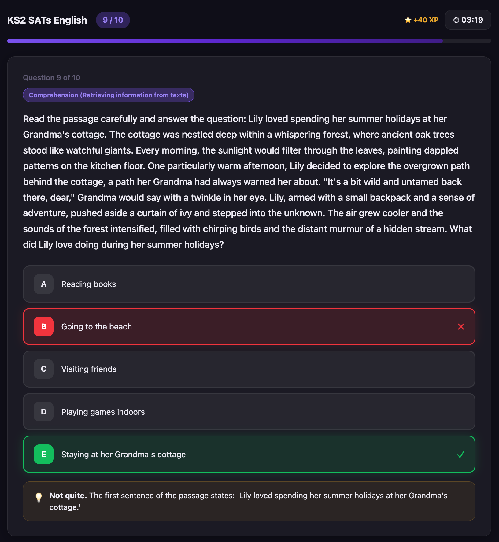Click the green E letter badge

click(43, 455)
